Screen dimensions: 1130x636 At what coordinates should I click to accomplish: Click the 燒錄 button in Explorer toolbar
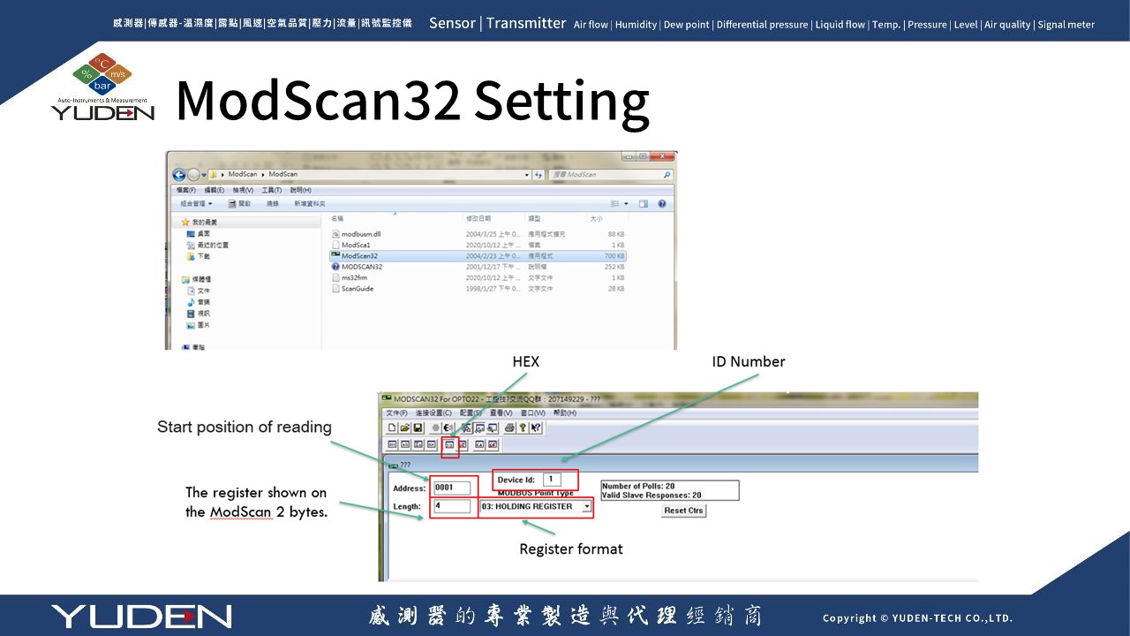pyautogui.click(x=273, y=203)
